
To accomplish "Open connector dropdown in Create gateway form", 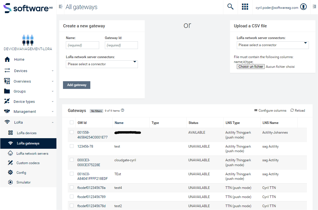I will coord(102,64).
